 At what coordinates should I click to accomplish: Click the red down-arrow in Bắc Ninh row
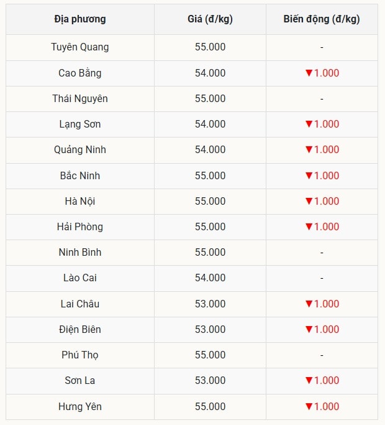pyautogui.click(x=309, y=175)
